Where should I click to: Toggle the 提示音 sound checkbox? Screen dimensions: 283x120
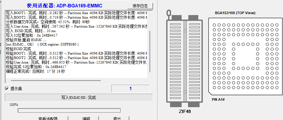[x=7, y=89]
